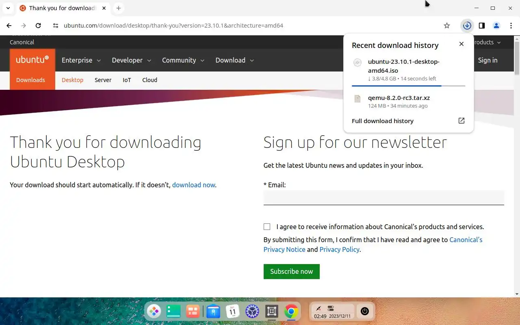Click the address bar URL
This screenshot has width=520, height=325.
point(173,26)
